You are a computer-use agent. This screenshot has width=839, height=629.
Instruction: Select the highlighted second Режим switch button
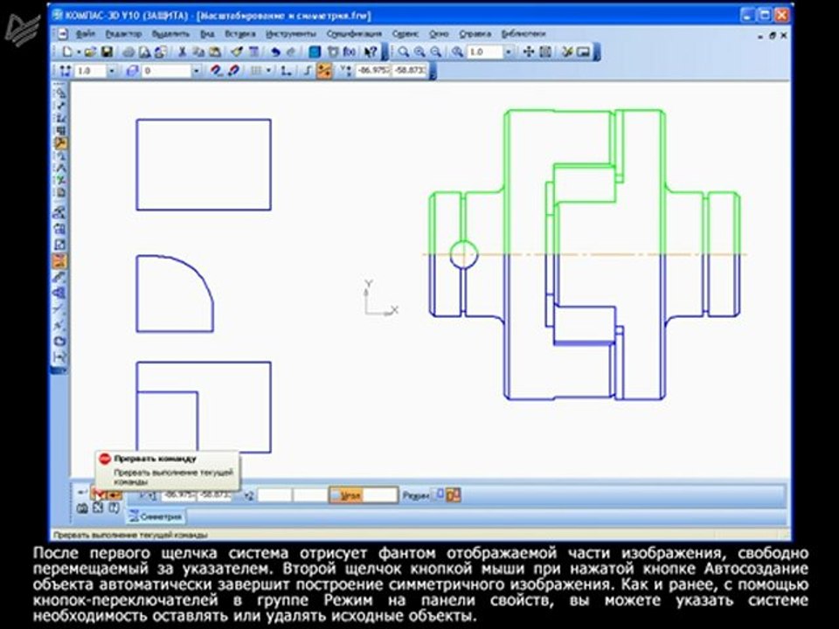[454, 494]
